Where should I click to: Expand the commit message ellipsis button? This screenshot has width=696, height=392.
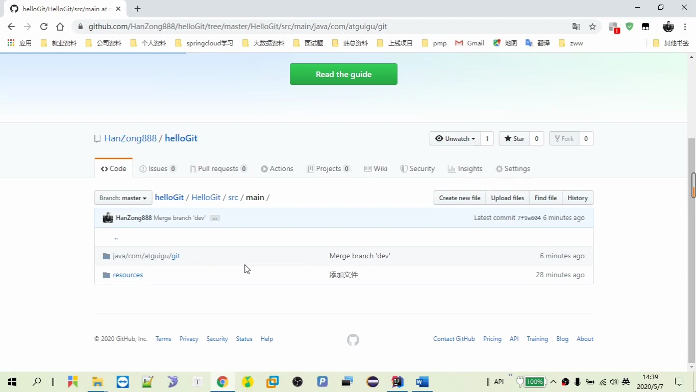pyautogui.click(x=215, y=218)
